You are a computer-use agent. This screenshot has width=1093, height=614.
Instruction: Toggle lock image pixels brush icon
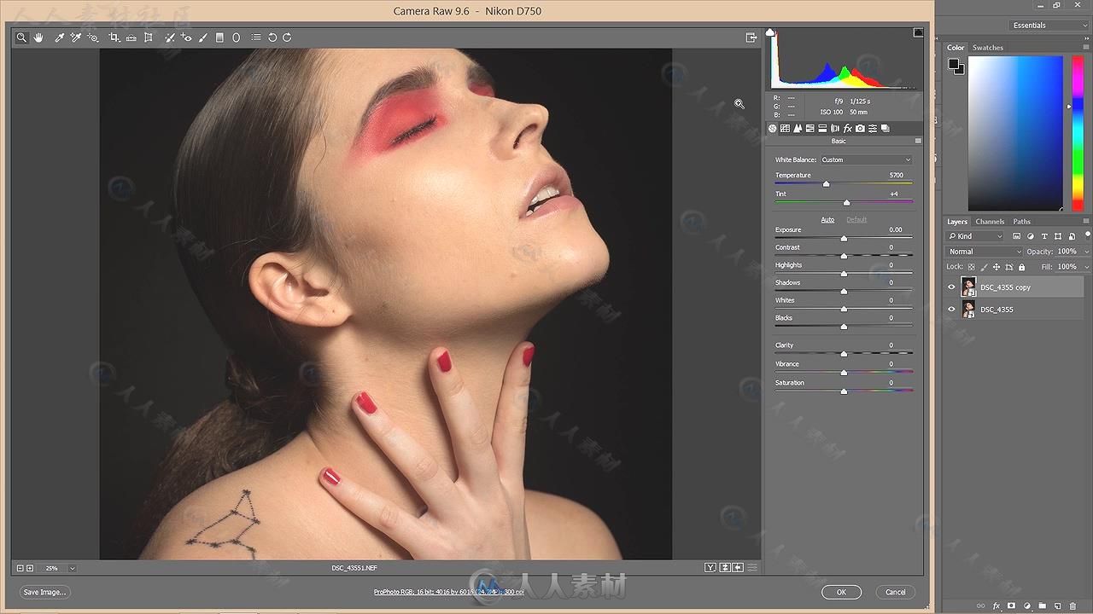(984, 267)
